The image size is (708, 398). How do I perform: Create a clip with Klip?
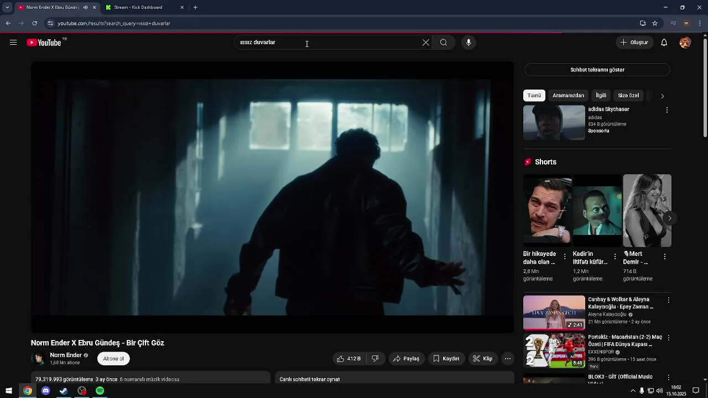click(x=482, y=359)
